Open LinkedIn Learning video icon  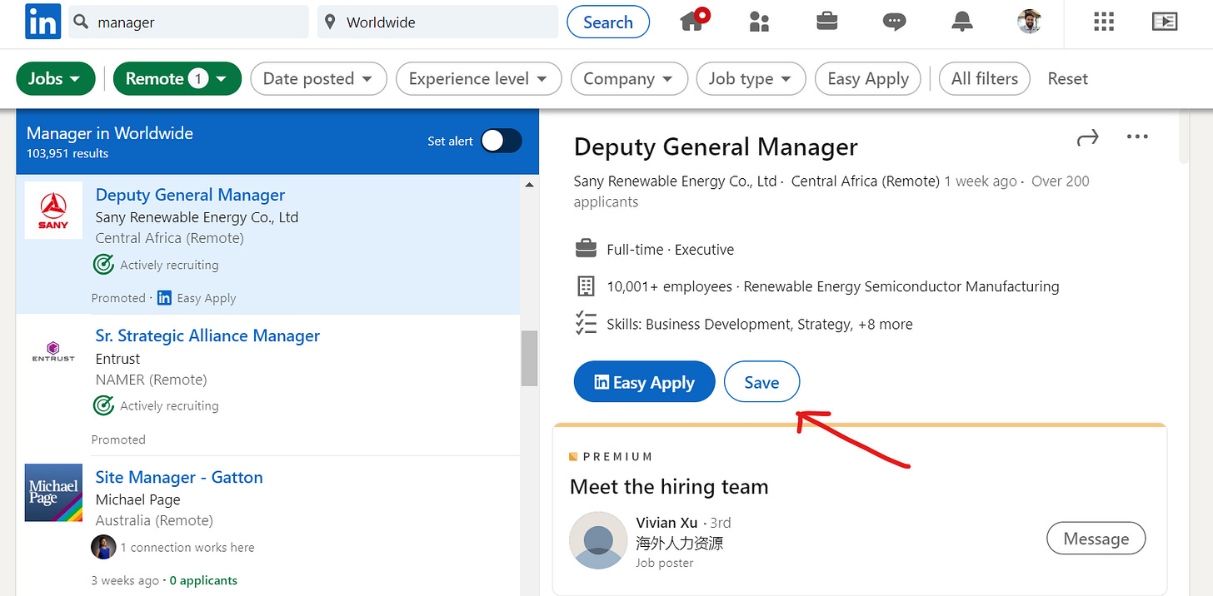1165,22
